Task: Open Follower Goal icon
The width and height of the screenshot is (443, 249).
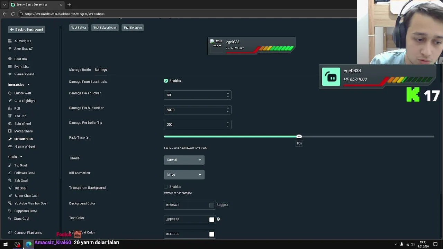Action: pos(10,173)
